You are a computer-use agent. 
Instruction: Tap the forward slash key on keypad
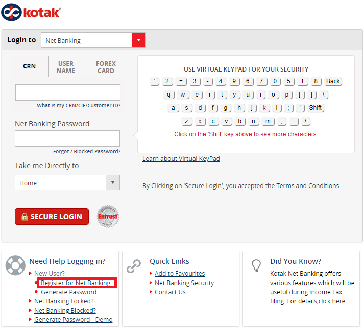pyautogui.click(x=305, y=122)
